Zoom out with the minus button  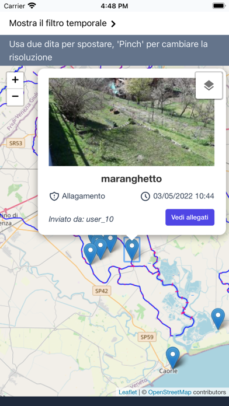15,97
